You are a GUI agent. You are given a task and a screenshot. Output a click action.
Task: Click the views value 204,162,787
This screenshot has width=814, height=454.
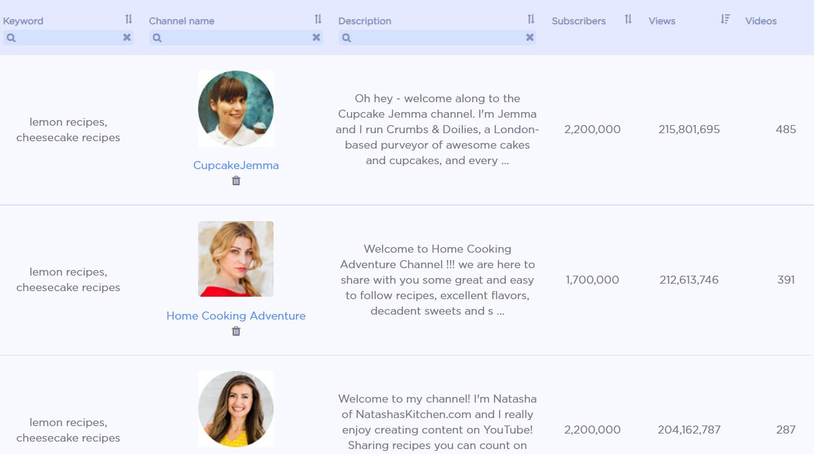(x=689, y=429)
